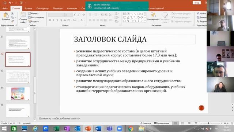Screen dimensions: 234x132
Task: Open Google Chrome from the taskbar
Action: [x=131, y=129]
